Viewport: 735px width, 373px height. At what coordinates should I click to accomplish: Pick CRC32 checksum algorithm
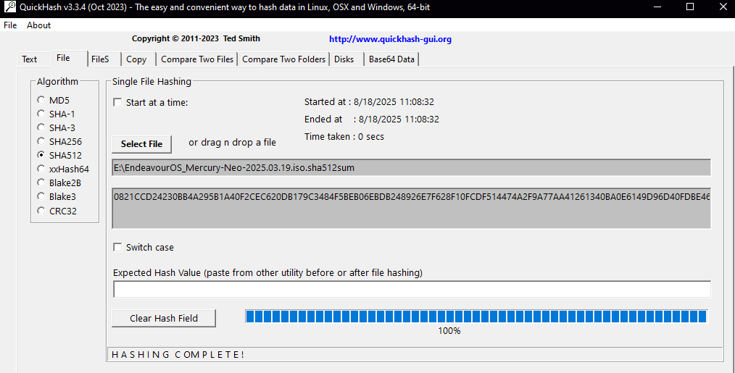click(41, 211)
